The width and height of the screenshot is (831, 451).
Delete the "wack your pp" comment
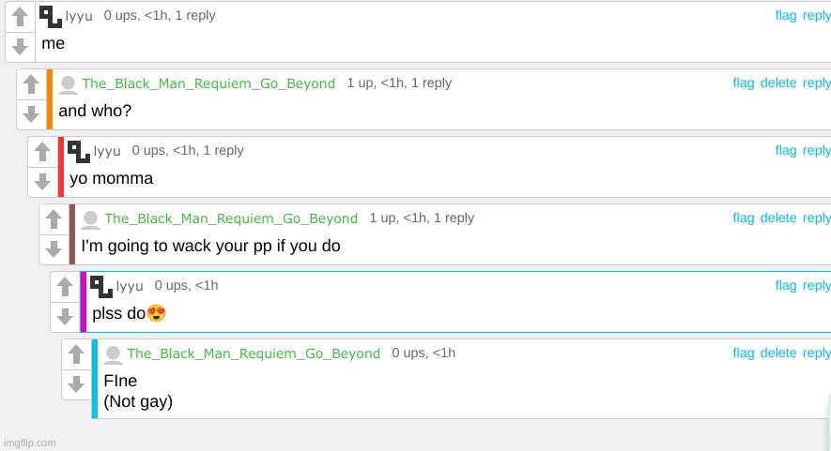(777, 218)
